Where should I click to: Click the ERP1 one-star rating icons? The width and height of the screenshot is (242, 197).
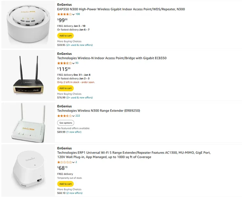click(64, 162)
